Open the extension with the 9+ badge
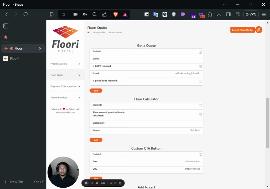Viewport: 270px width, 189px height. coord(202,15)
